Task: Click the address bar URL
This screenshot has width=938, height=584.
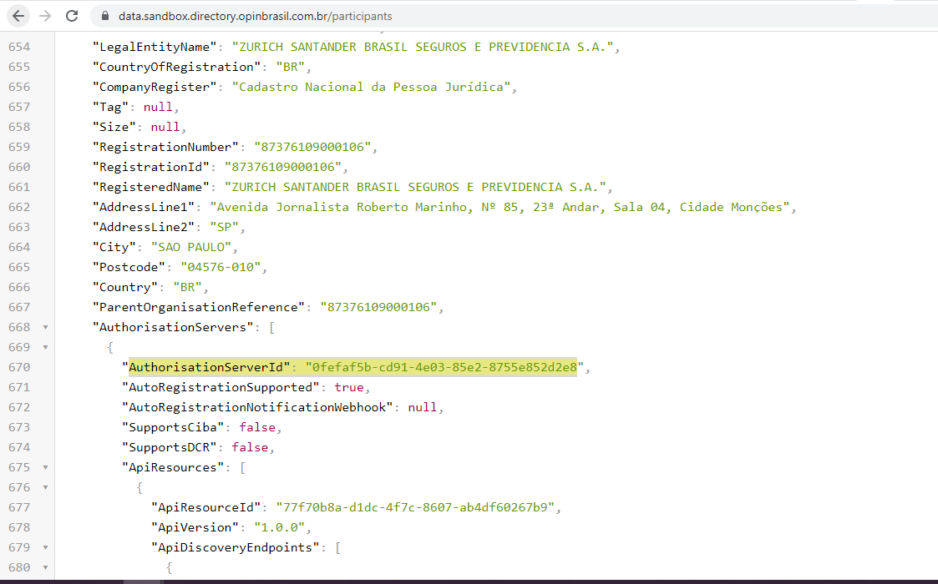Action: click(x=255, y=17)
